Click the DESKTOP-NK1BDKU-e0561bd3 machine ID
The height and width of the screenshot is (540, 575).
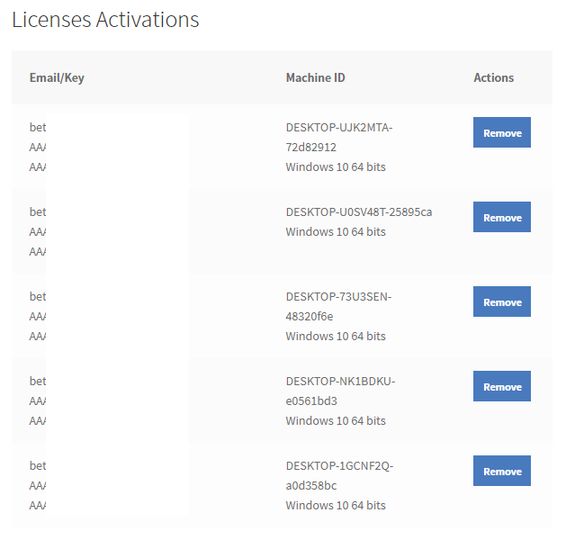(340, 391)
